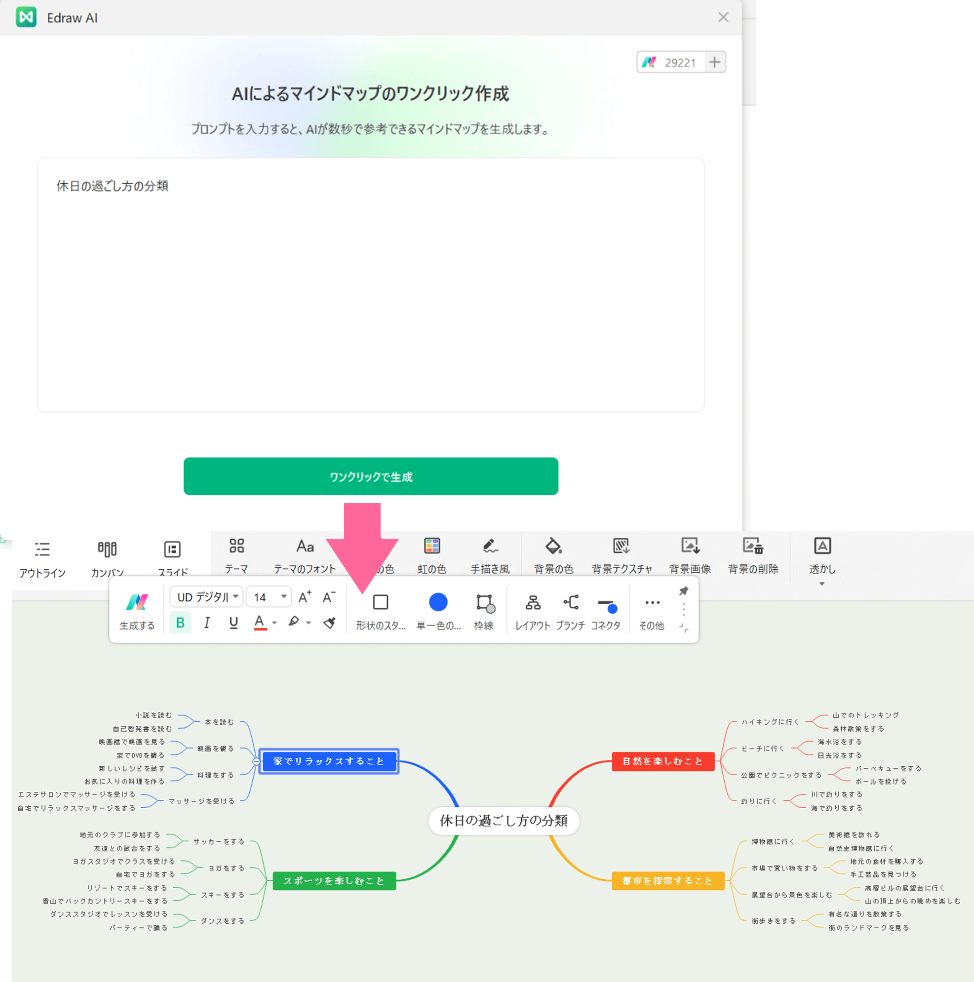Open the font color dropdown arrow
The image size is (974, 982).
click(274, 623)
